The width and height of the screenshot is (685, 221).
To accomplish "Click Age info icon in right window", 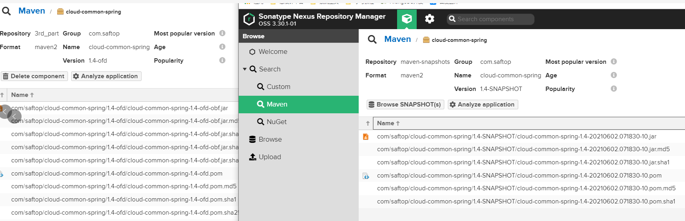I will [614, 75].
